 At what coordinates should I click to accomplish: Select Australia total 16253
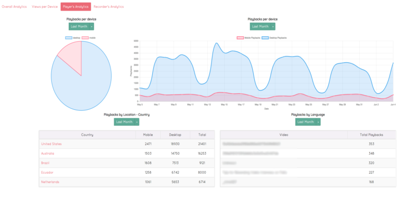point(202,154)
